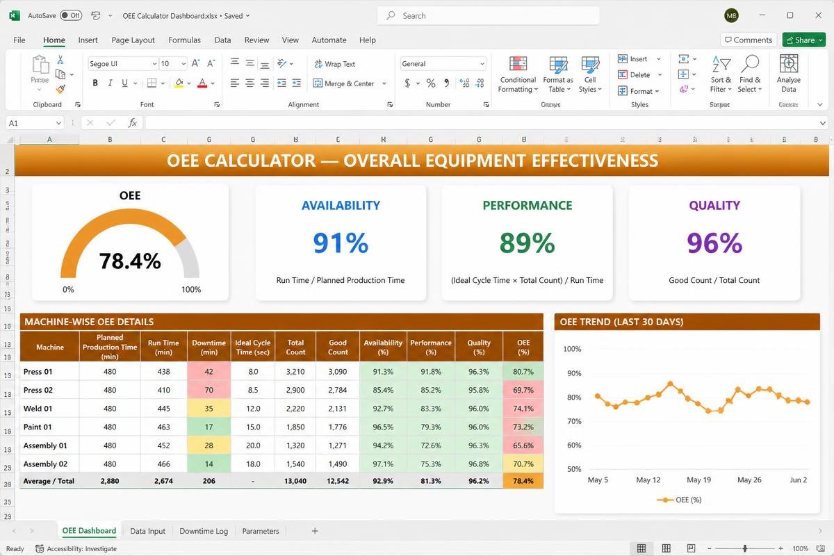Screen dimensions: 834x556
Task: Click the green Share button
Action: point(804,40)
